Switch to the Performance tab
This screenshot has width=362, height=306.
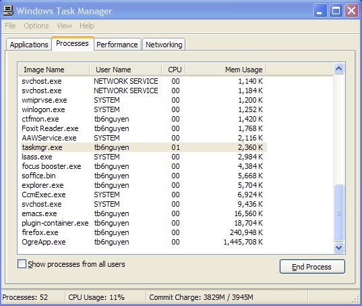pos(117,45)
